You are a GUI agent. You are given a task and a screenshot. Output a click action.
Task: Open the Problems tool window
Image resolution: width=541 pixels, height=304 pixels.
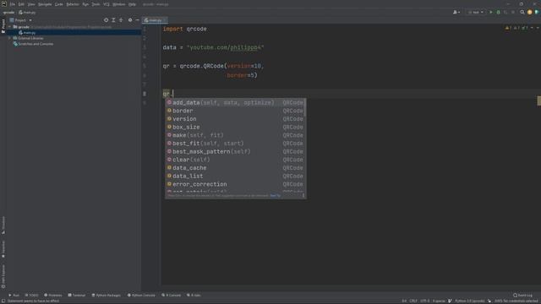click(52, 296)
